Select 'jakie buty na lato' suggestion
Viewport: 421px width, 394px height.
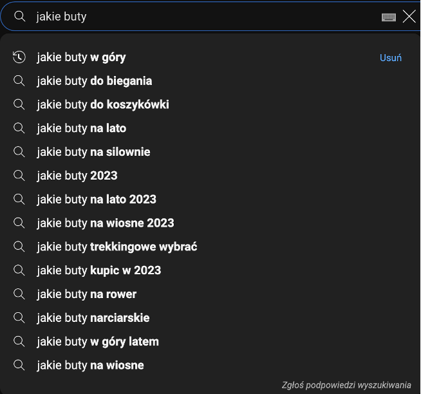[x=81, y=129]
